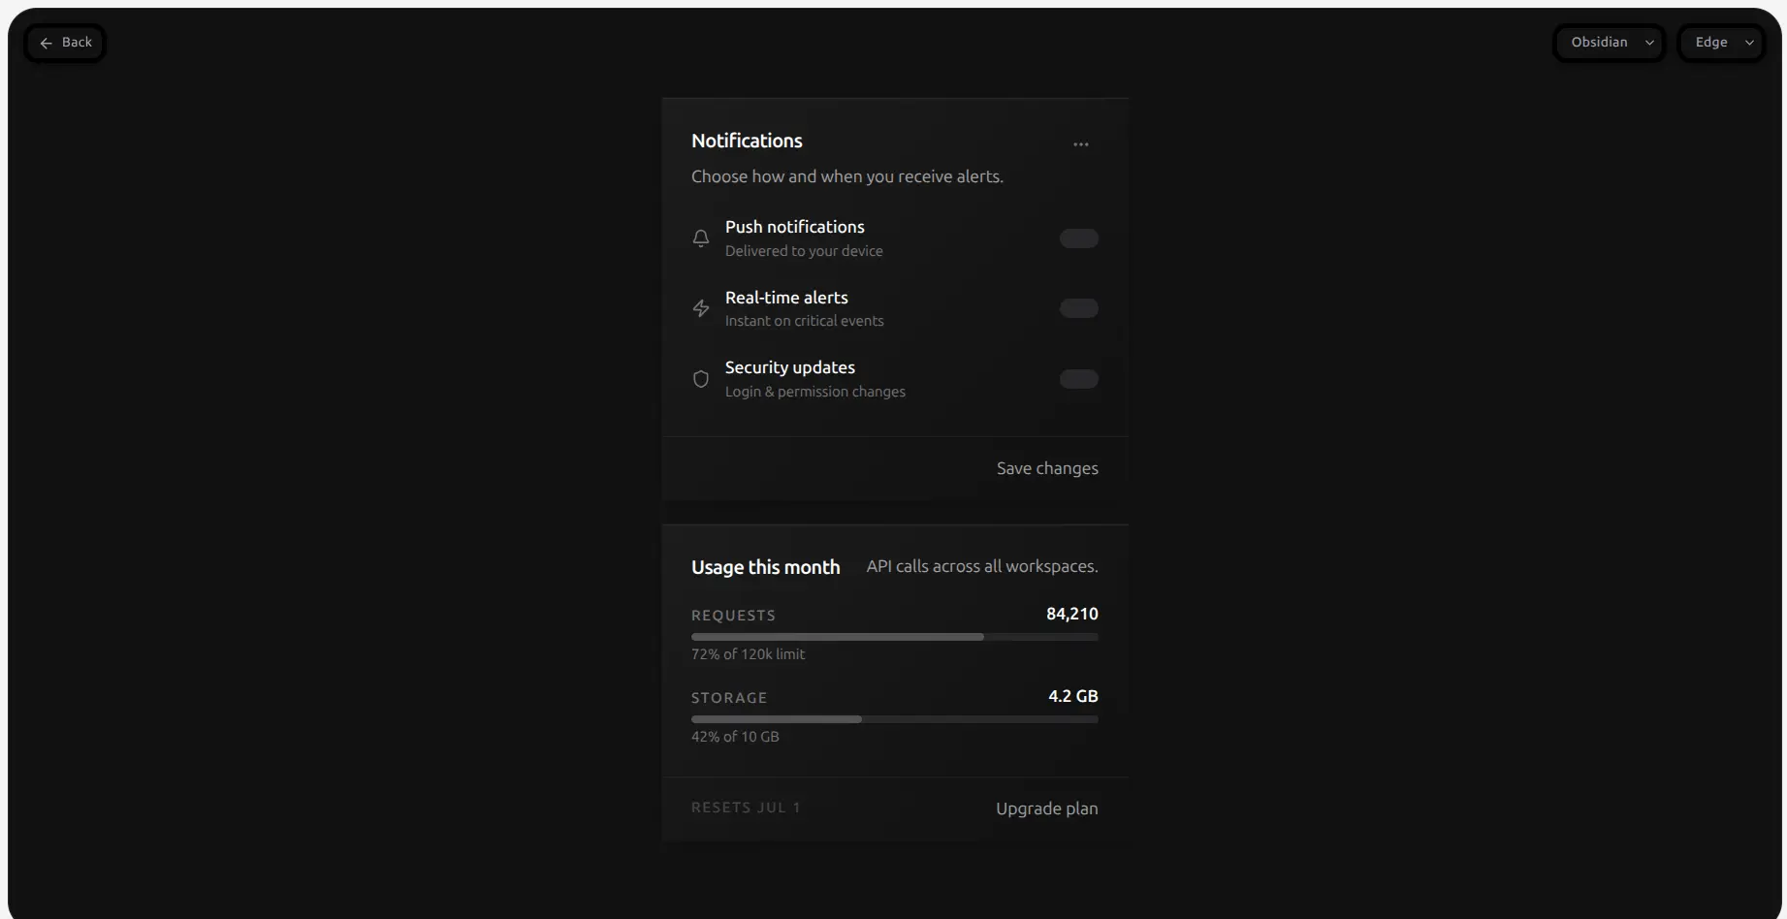Toggle the Push notifications switch
The width and height of the screenshot is (1787, 919).
click(x=1078, y=238)
